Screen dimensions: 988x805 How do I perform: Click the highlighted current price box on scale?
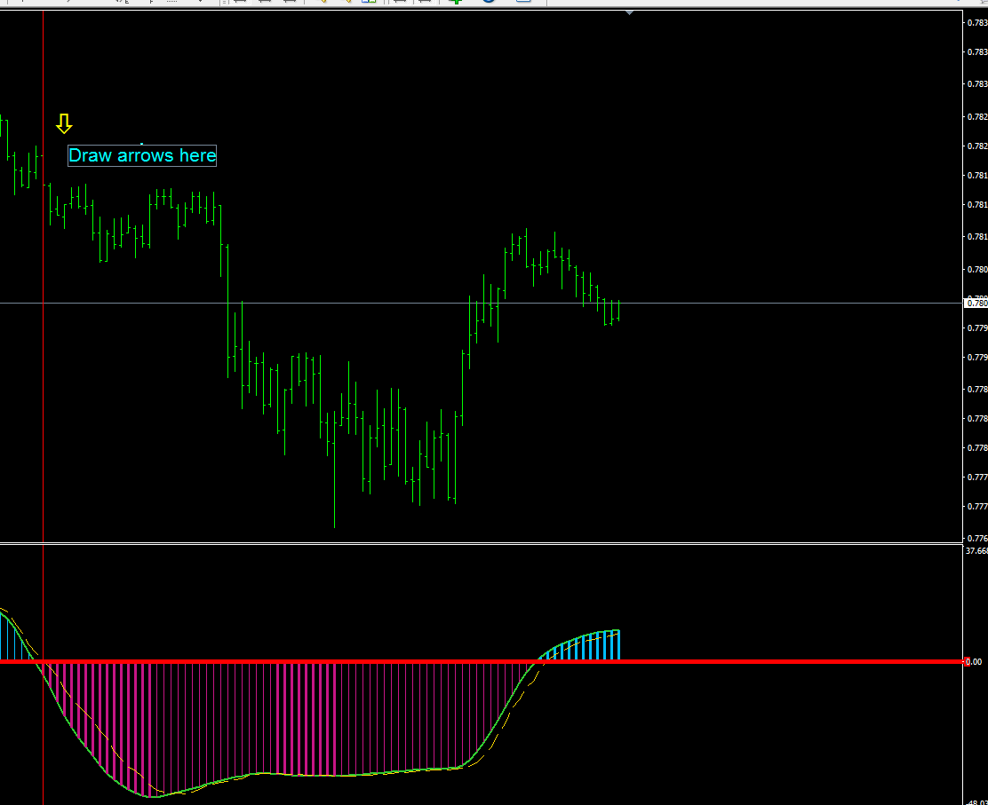click(x=976, y=304)
